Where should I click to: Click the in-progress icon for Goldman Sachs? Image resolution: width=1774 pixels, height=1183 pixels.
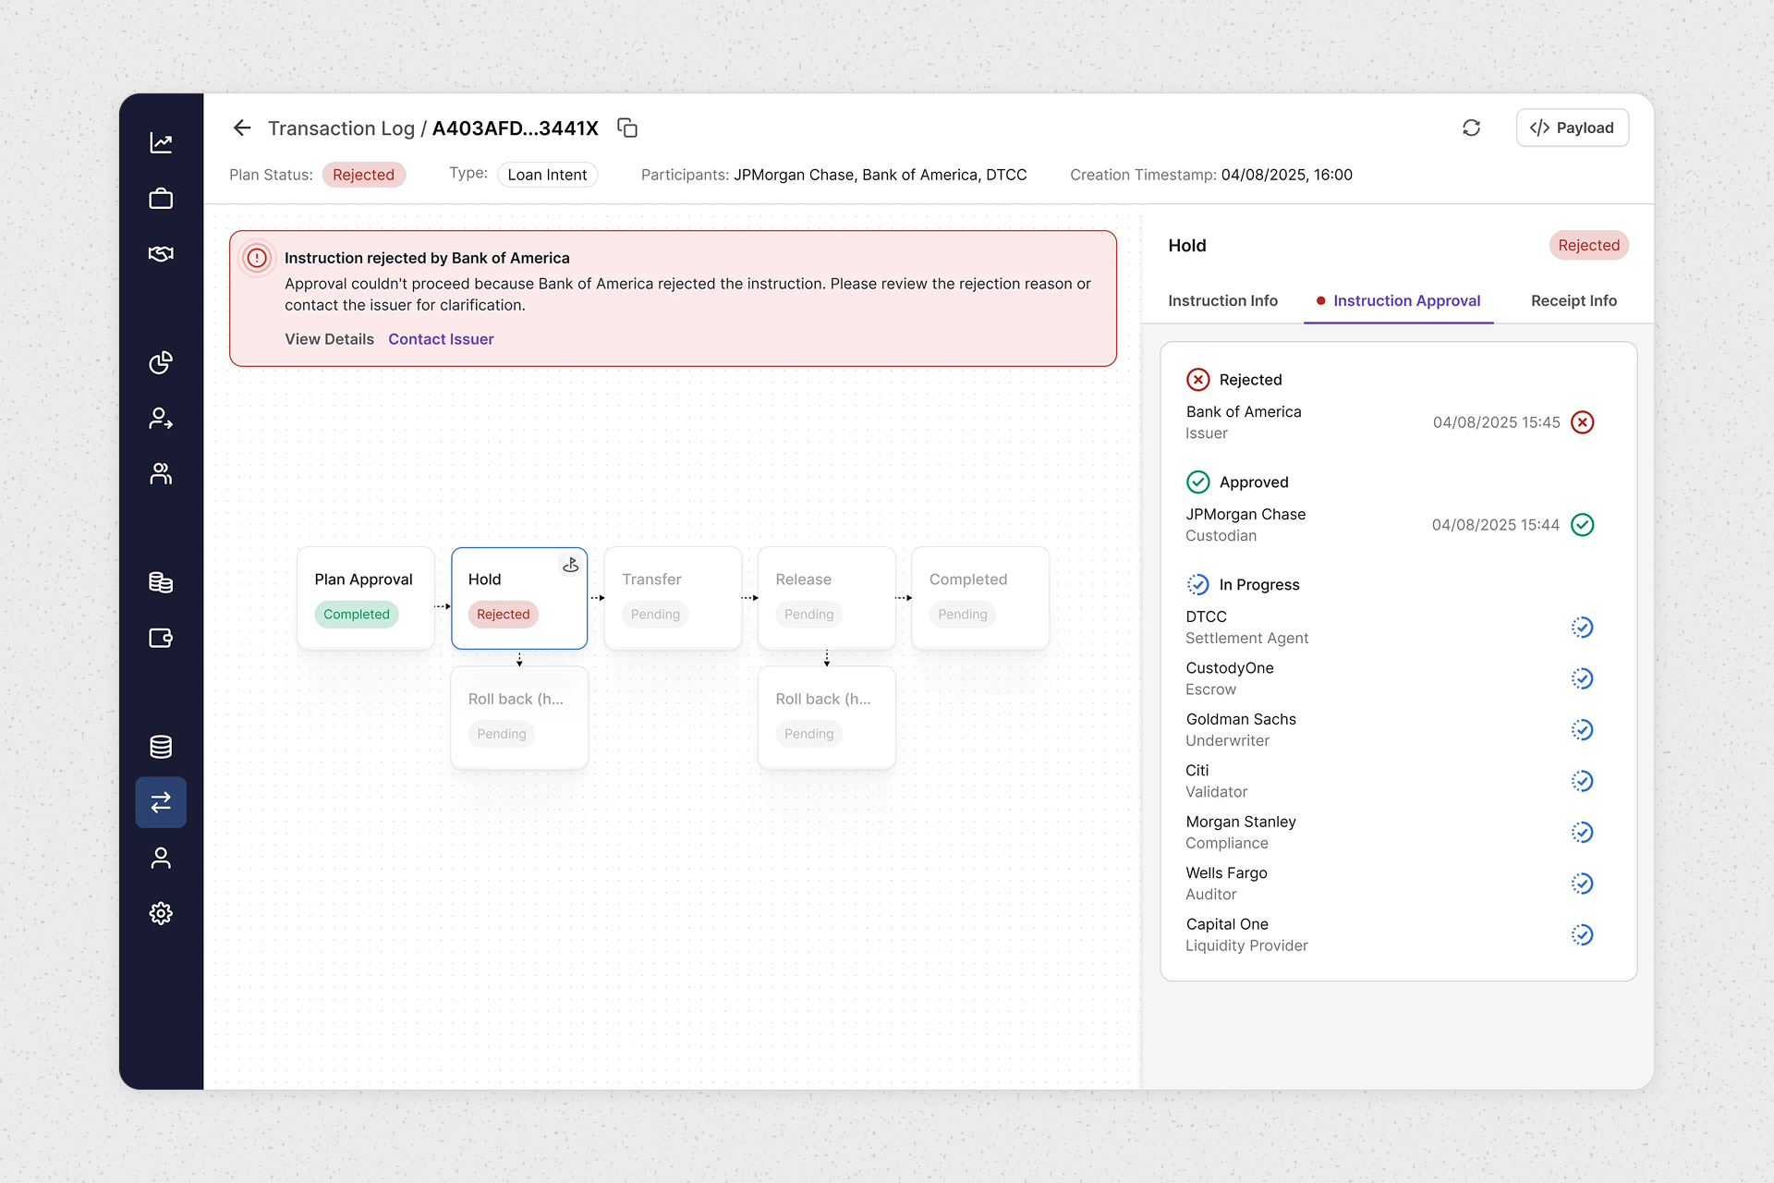(x=1583, y=730)
